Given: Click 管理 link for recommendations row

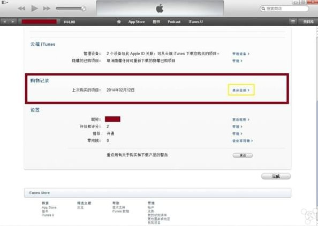Looking at the screenshot, I should (x=237, y=134).
